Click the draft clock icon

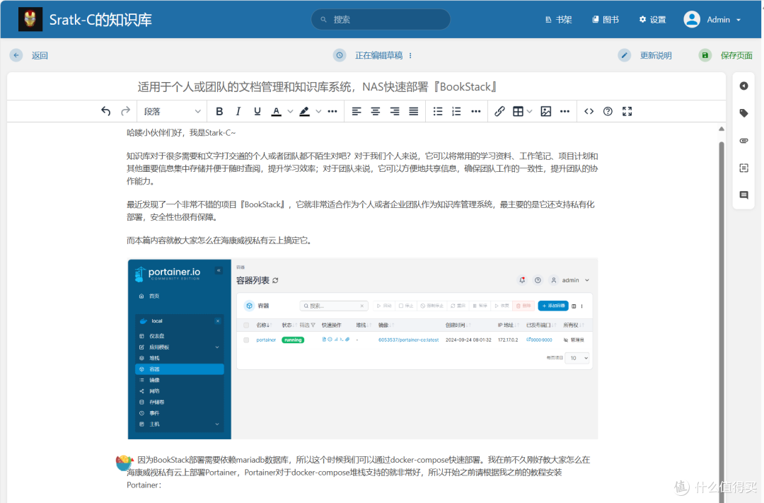(340, 55)
